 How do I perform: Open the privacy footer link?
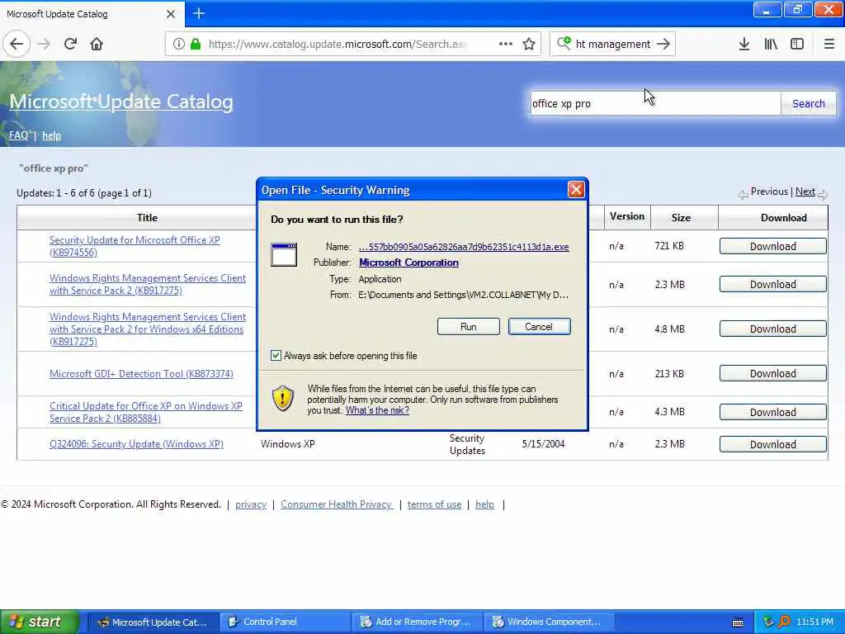coord(251,504)
